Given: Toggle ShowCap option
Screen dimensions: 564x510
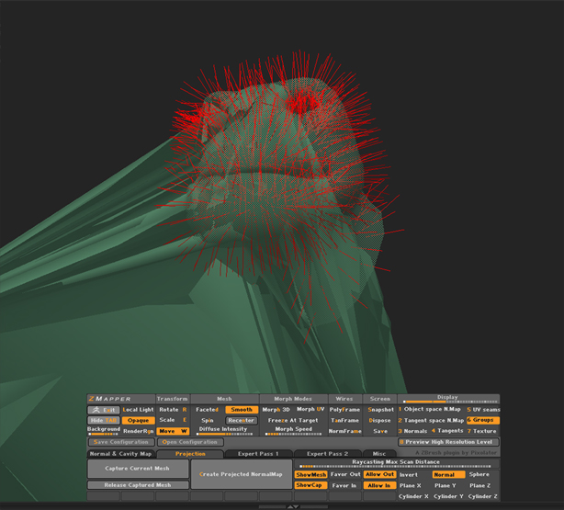Looking at the screenshot, I should [x=310, y=485].
